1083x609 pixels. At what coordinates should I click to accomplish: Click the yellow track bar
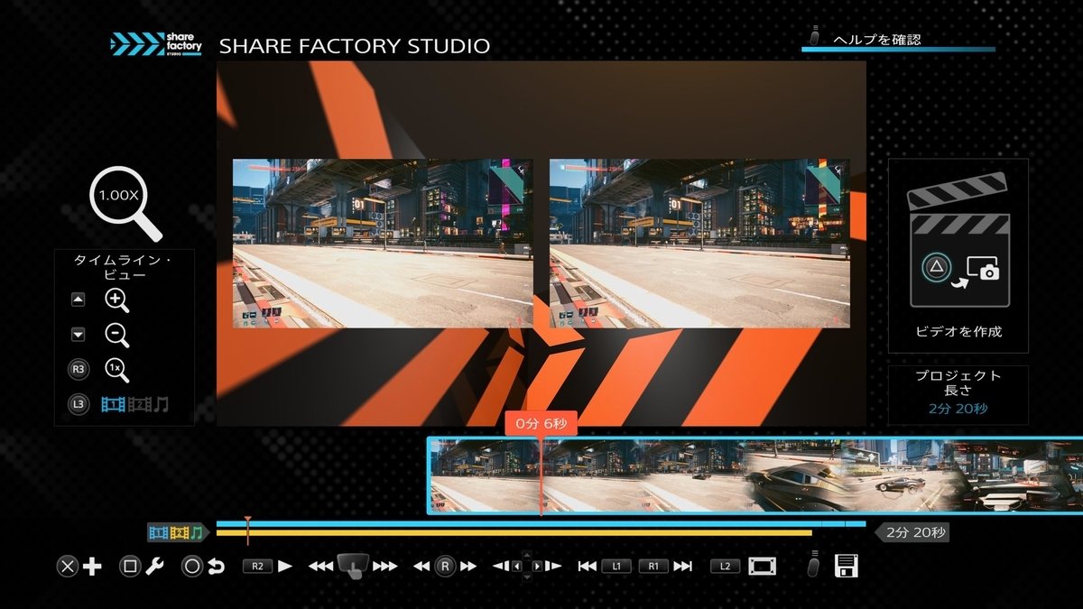point(514,532)
